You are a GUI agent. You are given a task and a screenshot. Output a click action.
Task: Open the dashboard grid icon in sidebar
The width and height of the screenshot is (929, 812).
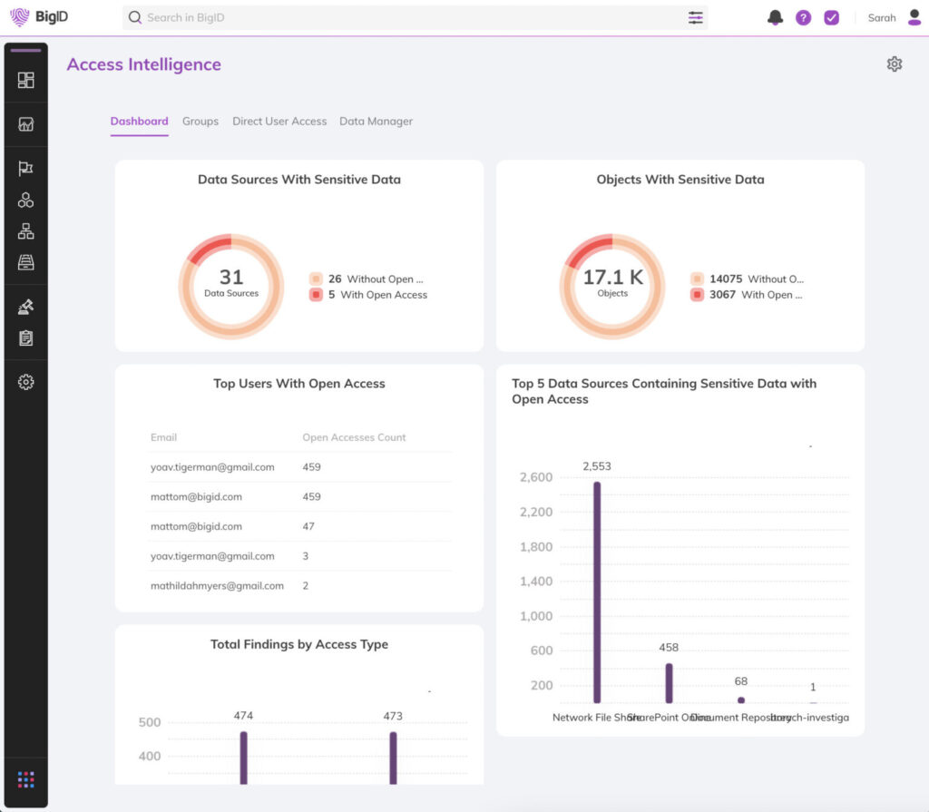(25, 80)
